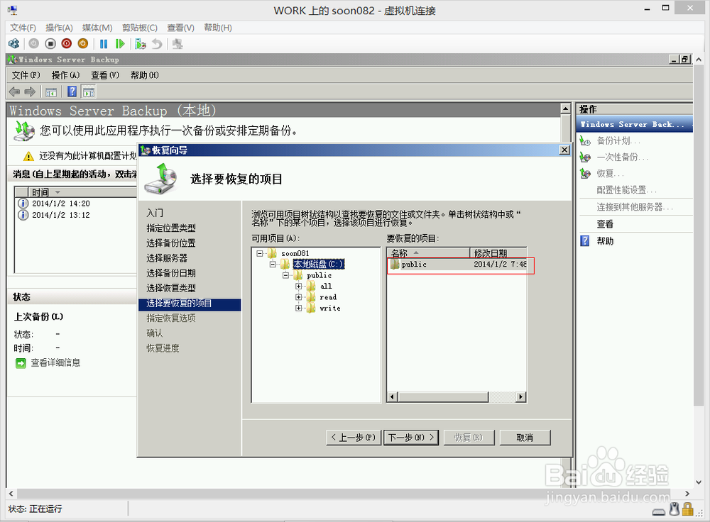Click the bottom horizontal scrollbar of VM window
This screenshot has width=710, height=522.
point(342,494)
